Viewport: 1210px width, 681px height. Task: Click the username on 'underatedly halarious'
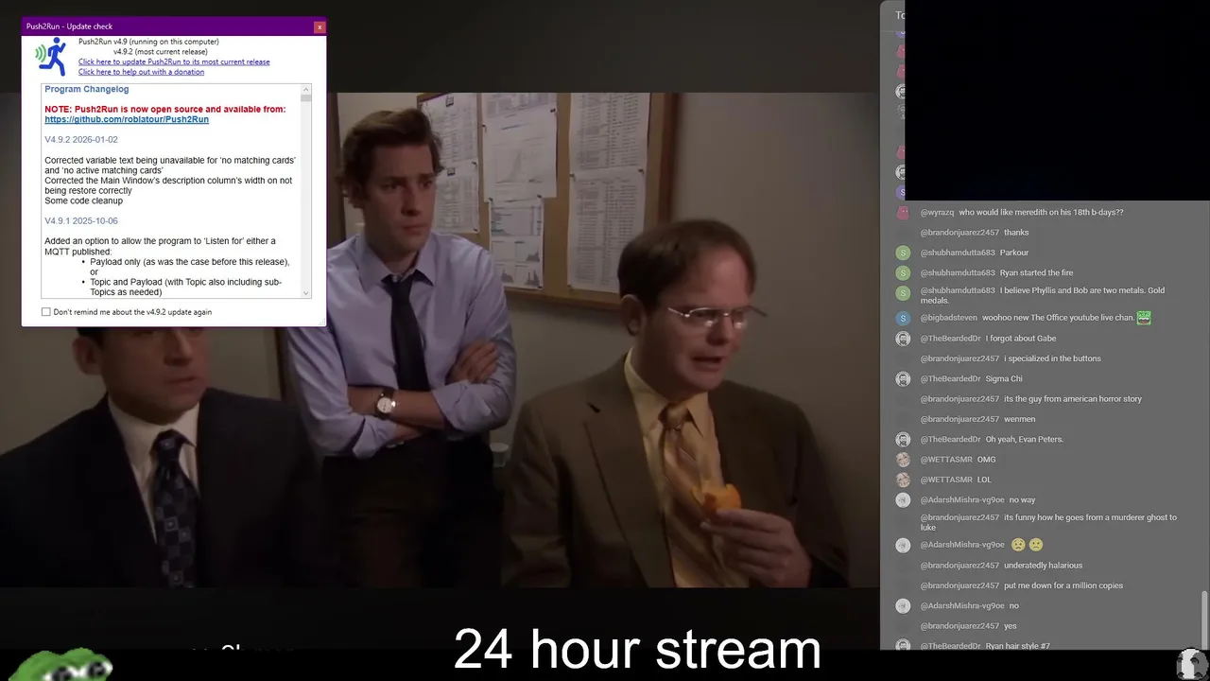[959, 566]
